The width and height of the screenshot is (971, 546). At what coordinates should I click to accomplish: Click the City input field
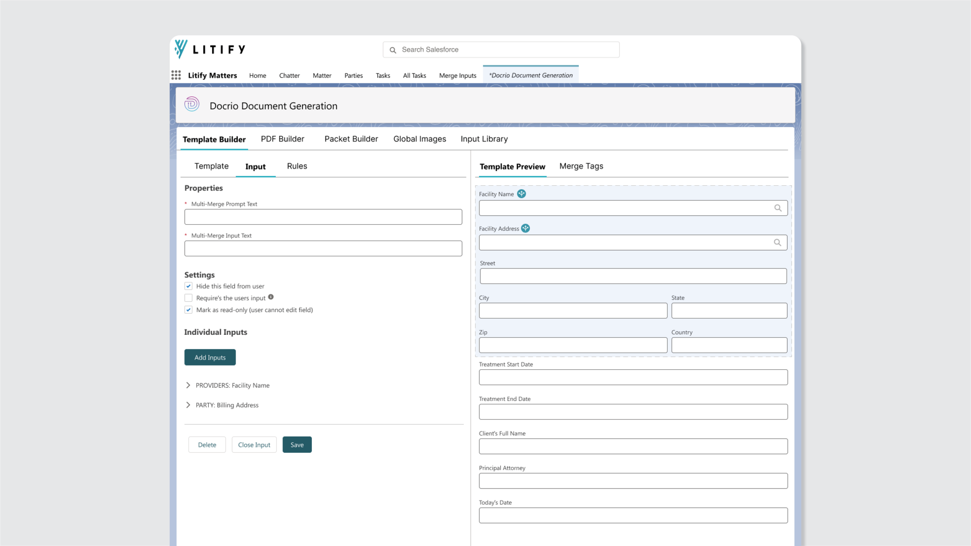573,311
